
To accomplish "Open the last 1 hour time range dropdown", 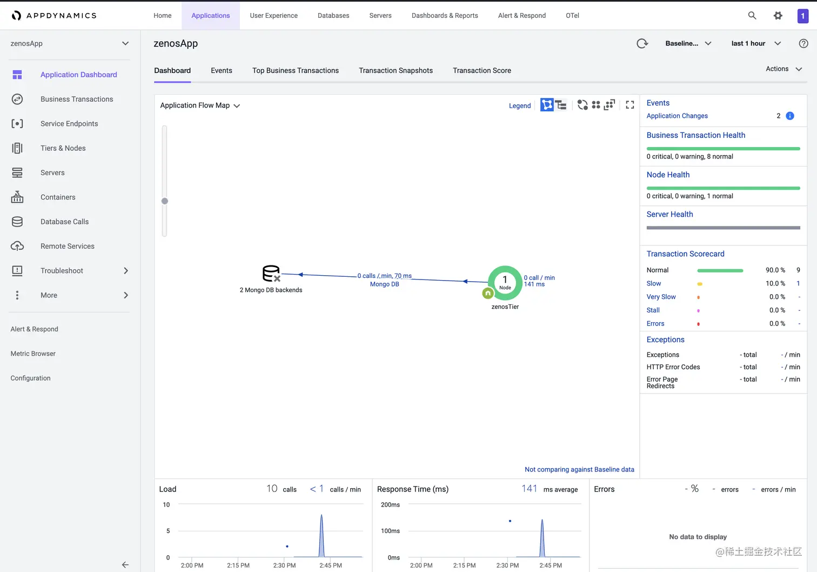I will [756, 44].
